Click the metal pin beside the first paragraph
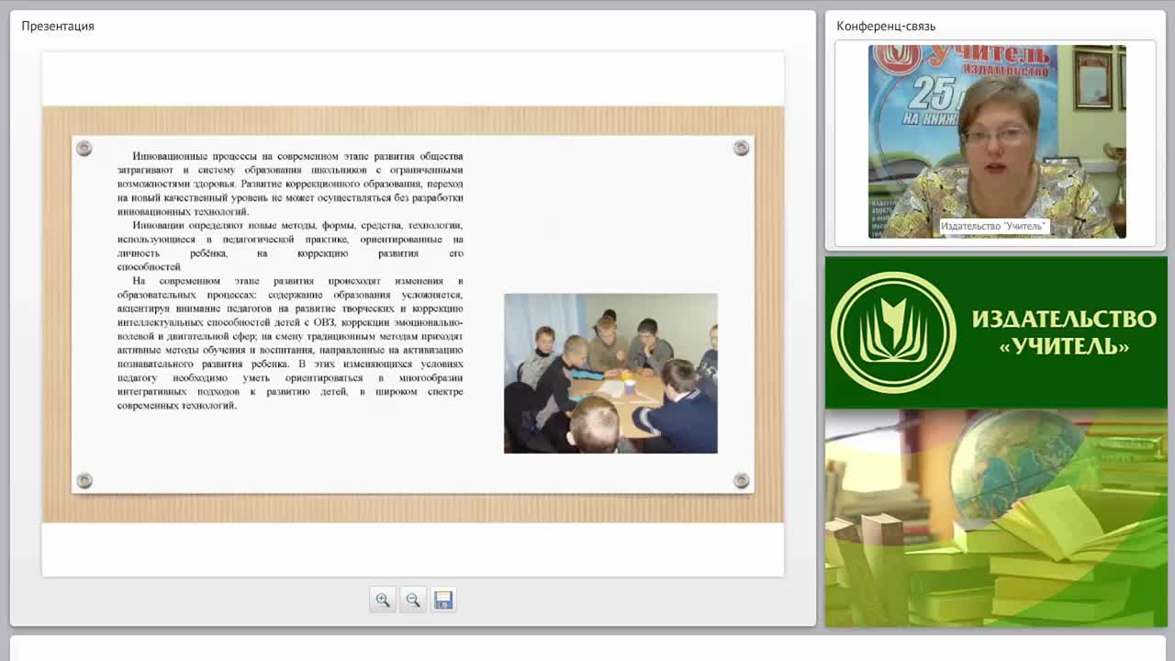The height and width of the screenshot is (661, 1175). point(84,148)
